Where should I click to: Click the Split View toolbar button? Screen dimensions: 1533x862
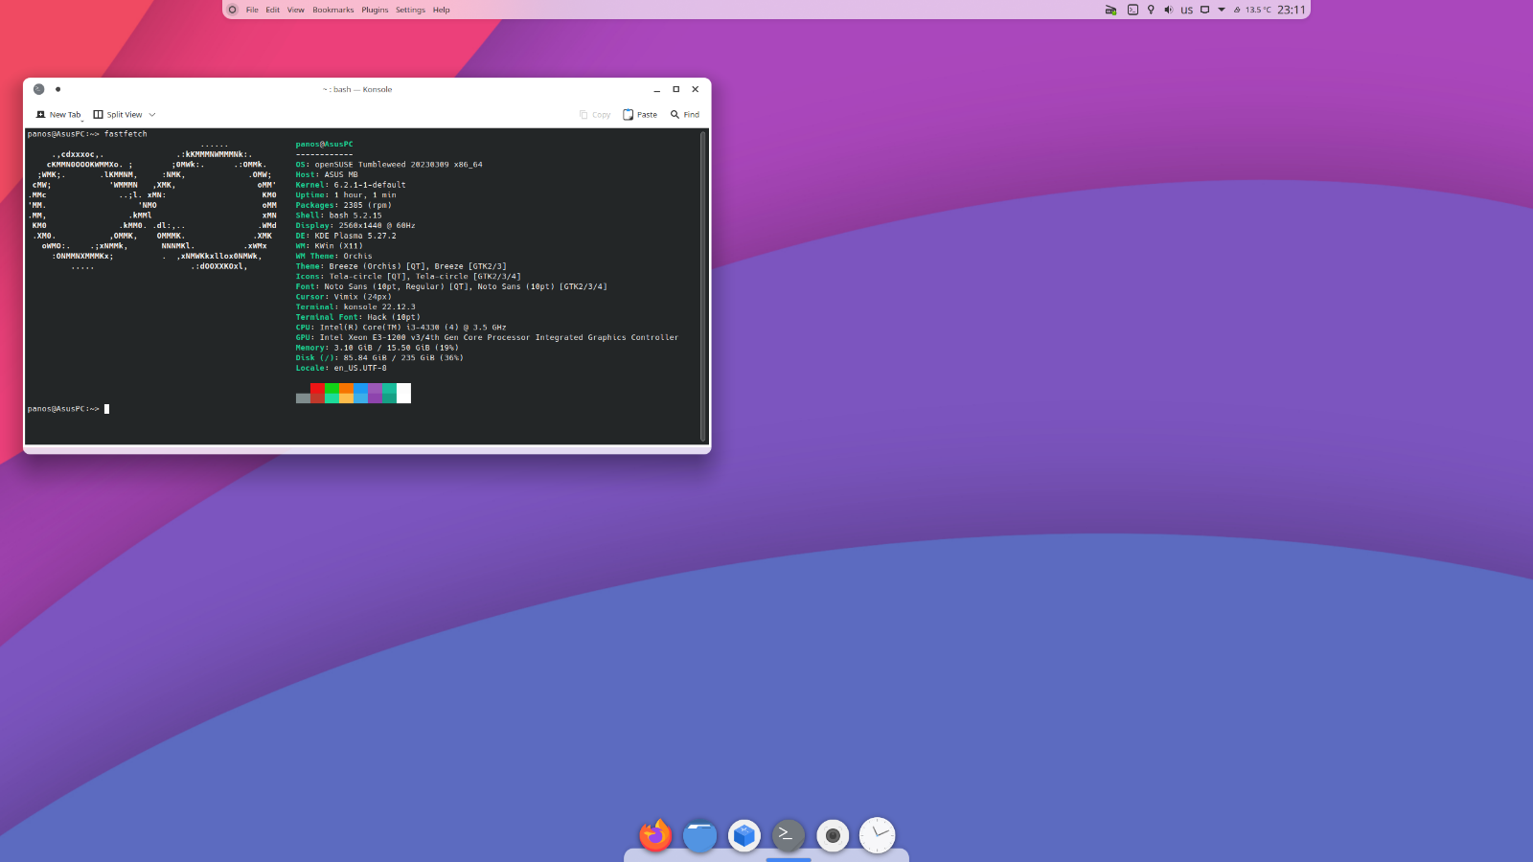pos(118,115)
